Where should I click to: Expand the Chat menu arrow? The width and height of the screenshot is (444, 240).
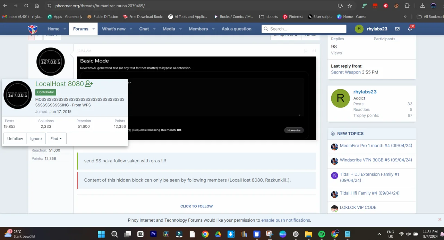point(154,29)
